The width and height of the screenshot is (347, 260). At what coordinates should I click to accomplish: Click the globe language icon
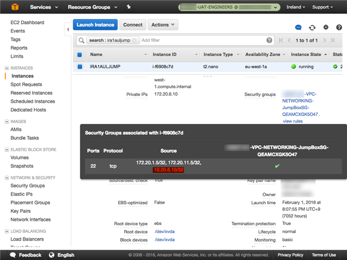click(52, 255)
